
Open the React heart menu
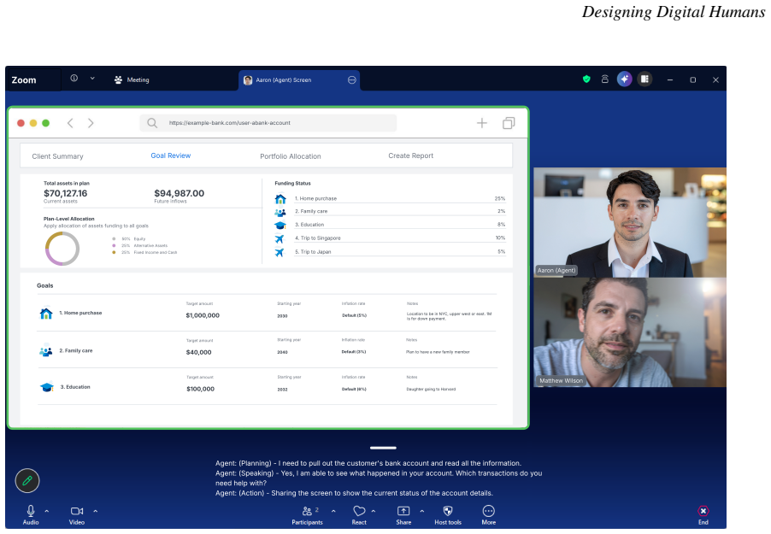click(359, 515)
